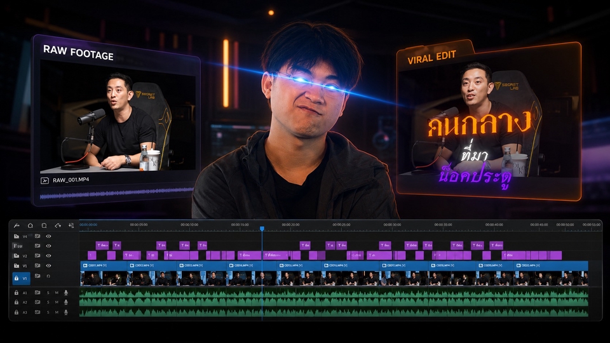Toggle the A3 track lock

pyautogui.click(x=17, y=312)
